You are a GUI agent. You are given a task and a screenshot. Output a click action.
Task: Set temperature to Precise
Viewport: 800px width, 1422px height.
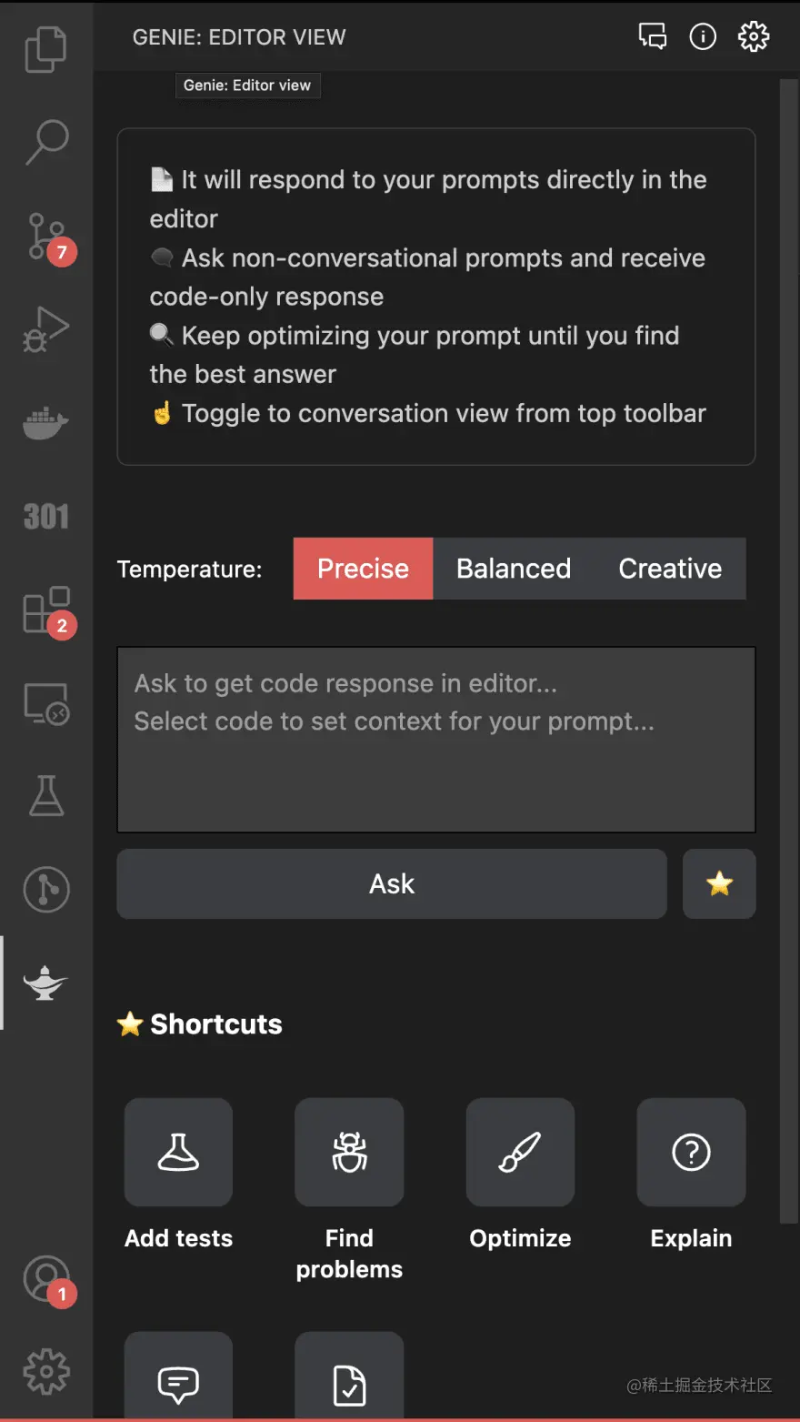pyautogui.click(x=363, y=569)
